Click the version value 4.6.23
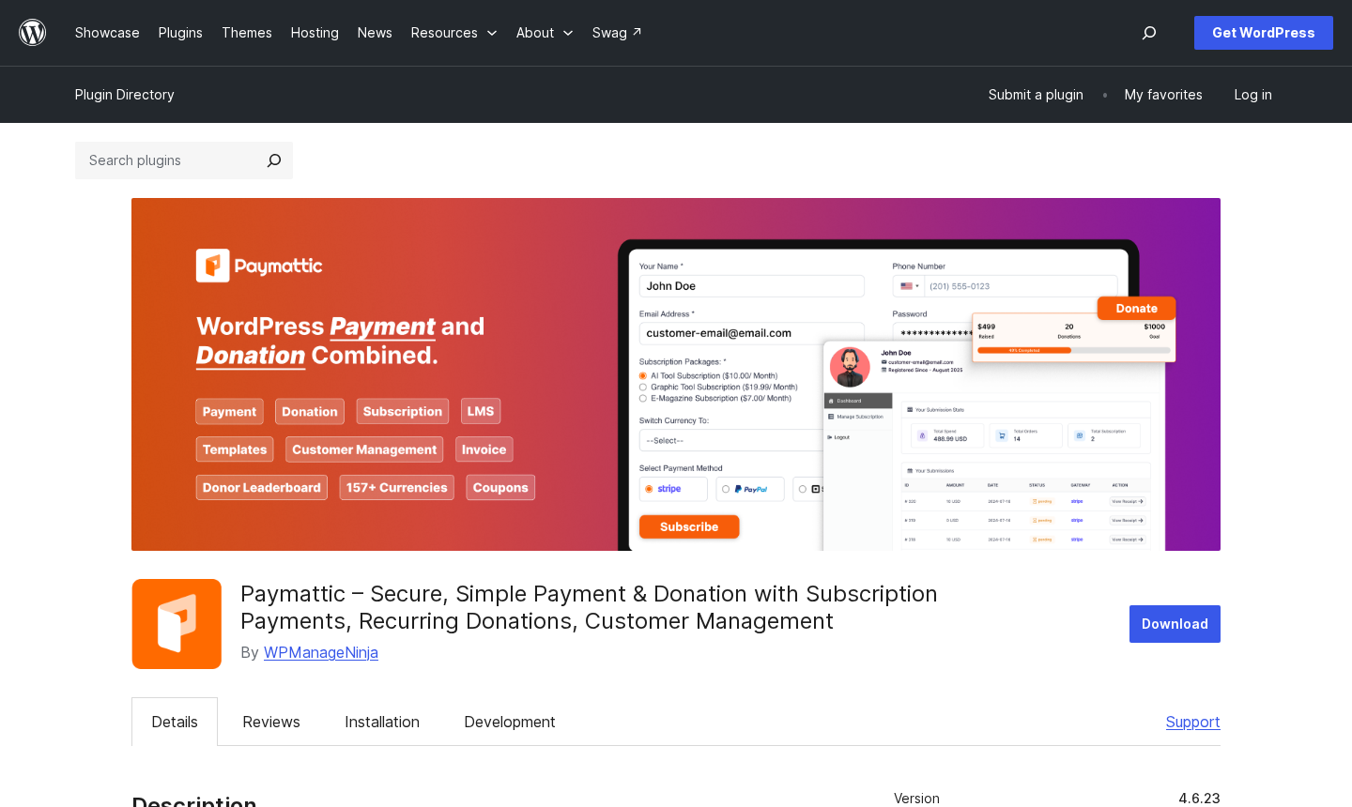 click(x=1199, y=799)
